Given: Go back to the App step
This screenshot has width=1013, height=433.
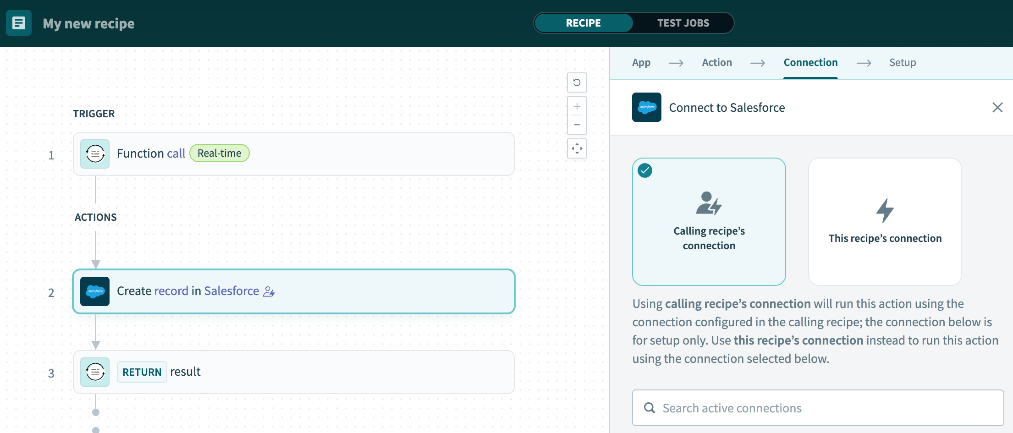Looking at the screenshot, I should (x=641, y=62).
